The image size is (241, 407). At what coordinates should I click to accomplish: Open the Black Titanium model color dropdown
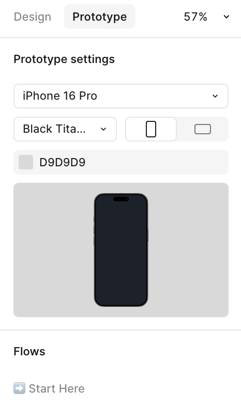click(x=65, y=129)
